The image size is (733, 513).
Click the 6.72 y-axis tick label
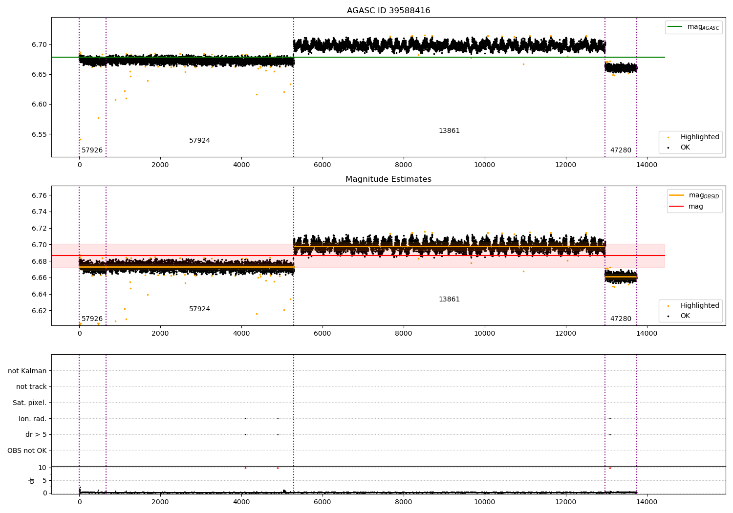point(39,229)
